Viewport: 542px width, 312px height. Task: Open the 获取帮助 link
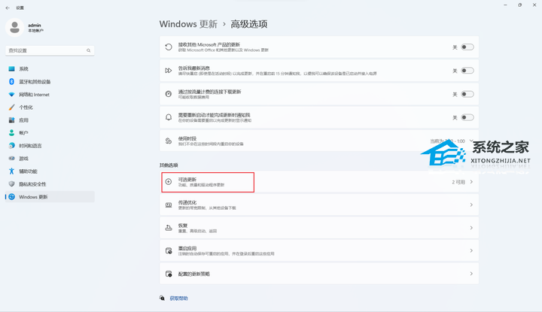tap(178, 298)
